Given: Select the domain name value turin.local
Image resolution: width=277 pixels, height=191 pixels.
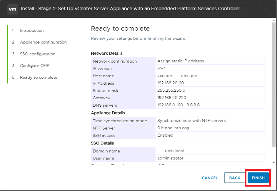Looking at the screenshot, I should (x=174, y=151).
